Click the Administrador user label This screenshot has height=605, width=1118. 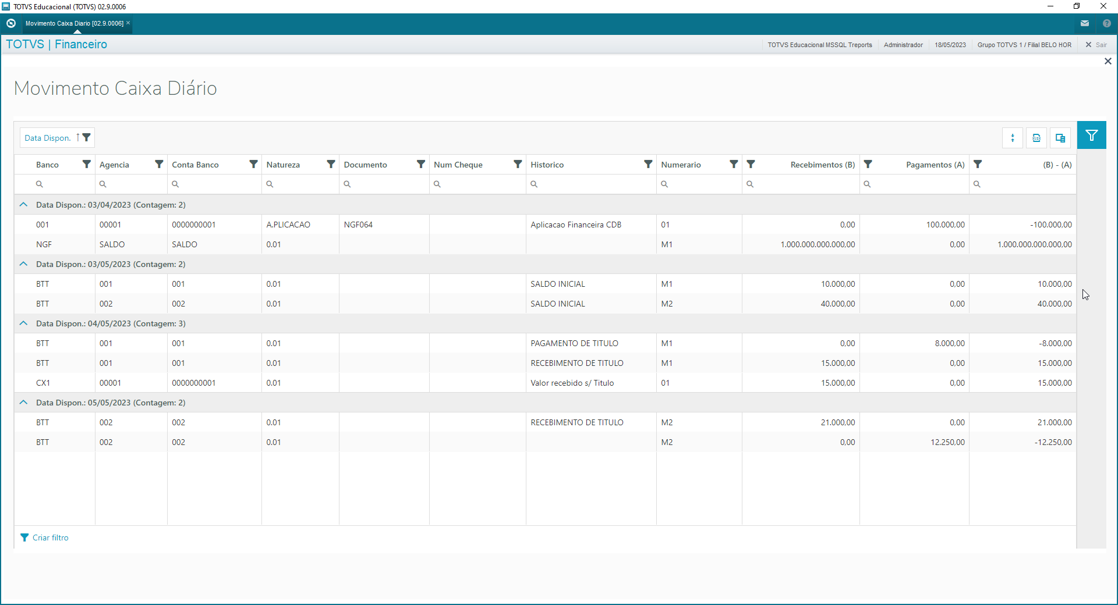coord(903,45)
